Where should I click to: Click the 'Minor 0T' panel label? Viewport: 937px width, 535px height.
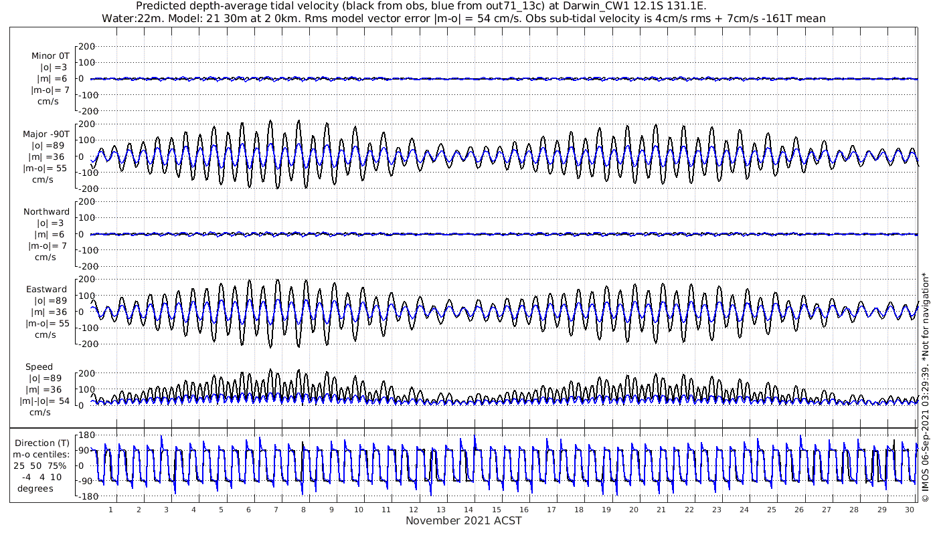[50, 56]
